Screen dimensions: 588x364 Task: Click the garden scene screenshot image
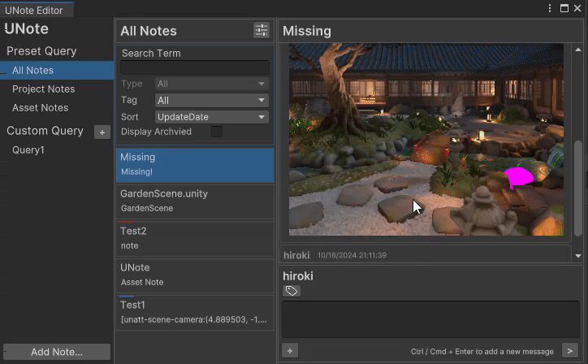pyautogui.click(x=426, y=140)
